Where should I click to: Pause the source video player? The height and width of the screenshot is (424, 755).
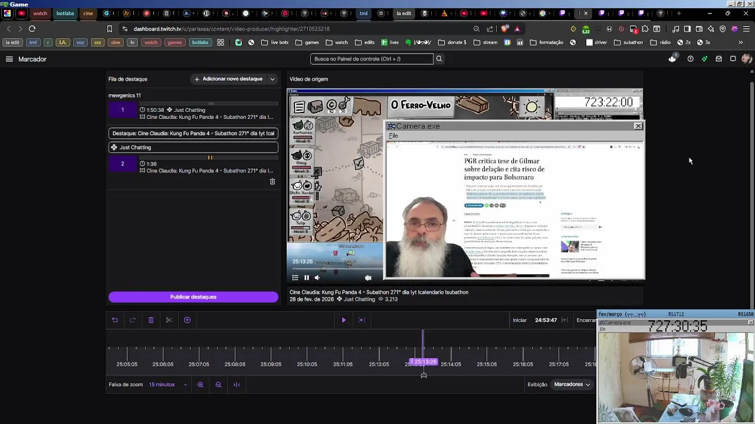(306, 277)
